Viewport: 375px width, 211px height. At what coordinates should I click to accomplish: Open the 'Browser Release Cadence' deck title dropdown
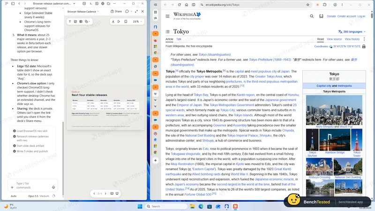point(83,11)
